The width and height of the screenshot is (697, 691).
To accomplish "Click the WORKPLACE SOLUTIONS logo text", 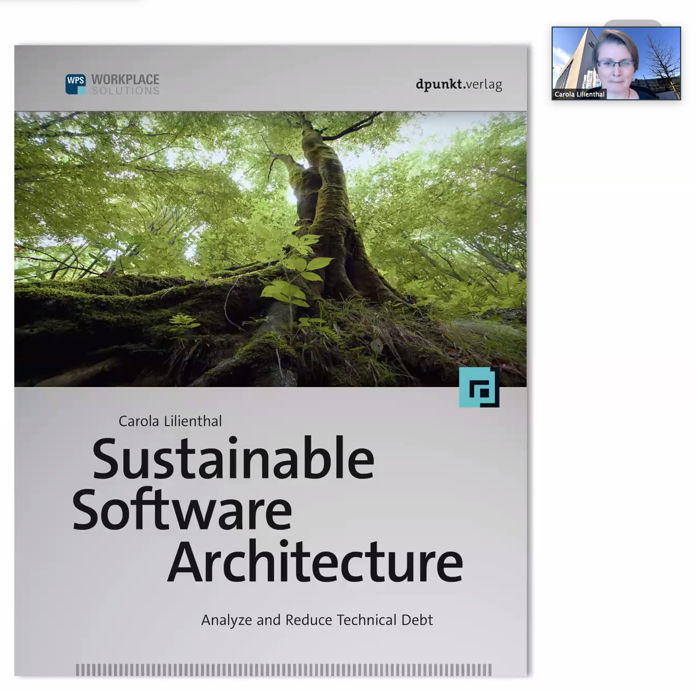I will click(x=125, y=84).
